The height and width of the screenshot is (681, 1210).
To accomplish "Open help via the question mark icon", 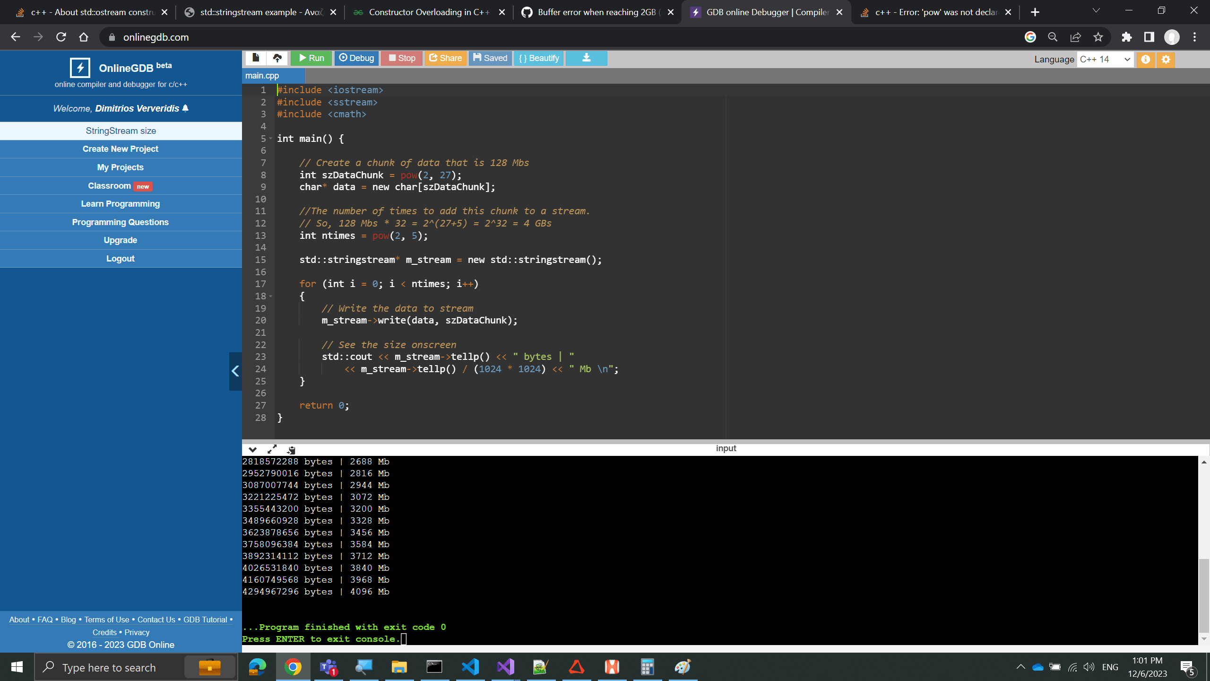I will (x=1147, y=60).
